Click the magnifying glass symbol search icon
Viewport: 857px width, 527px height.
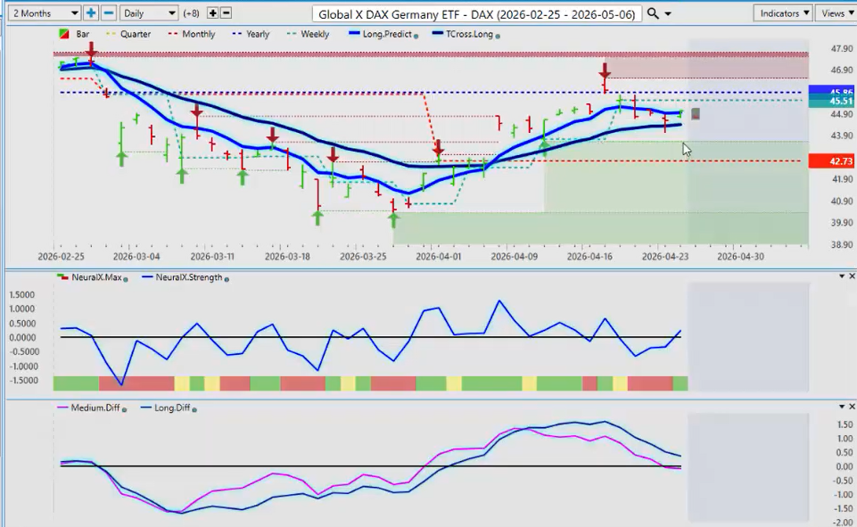[653, 13]
